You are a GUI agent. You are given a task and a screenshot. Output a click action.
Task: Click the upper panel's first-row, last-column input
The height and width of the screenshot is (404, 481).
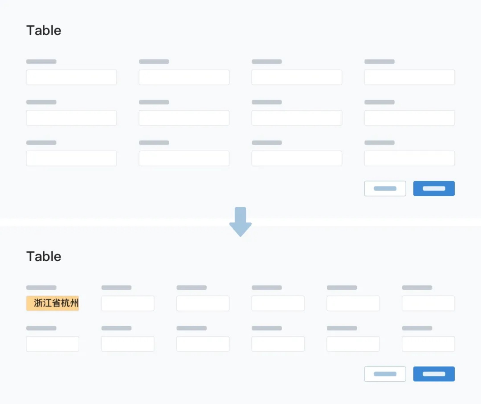point(409,77)
